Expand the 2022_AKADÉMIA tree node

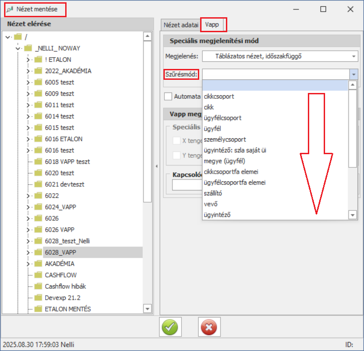pyautogui.click(x=28, y=71)
